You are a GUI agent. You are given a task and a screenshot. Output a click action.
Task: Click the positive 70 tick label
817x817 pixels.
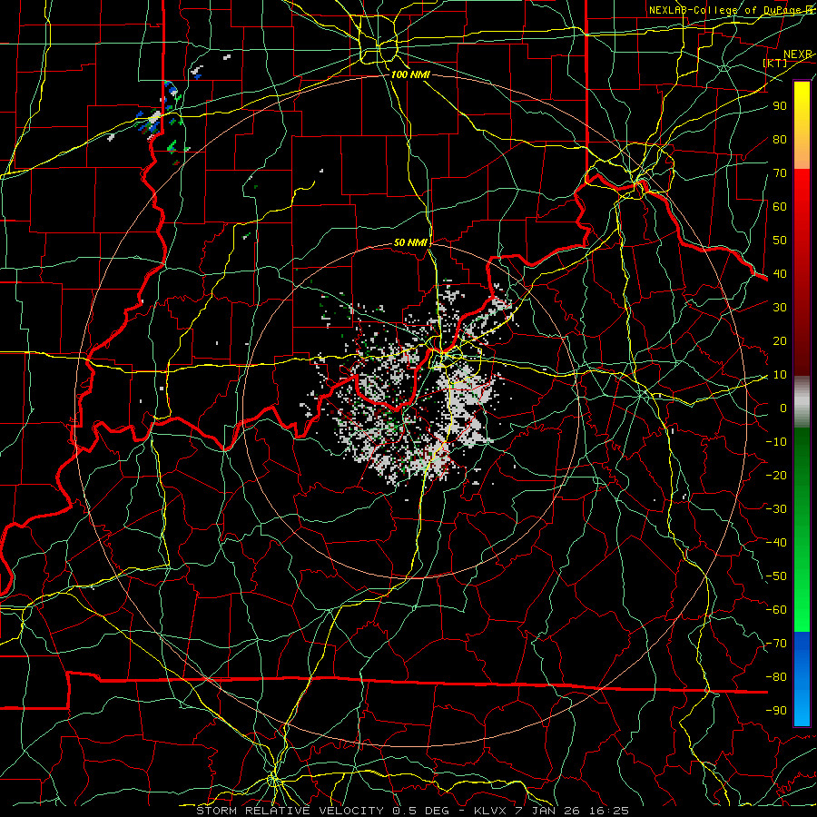(780, 173)
